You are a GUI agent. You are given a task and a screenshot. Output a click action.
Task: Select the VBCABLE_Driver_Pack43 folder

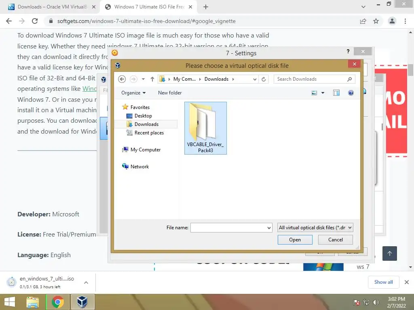(205, 128)
